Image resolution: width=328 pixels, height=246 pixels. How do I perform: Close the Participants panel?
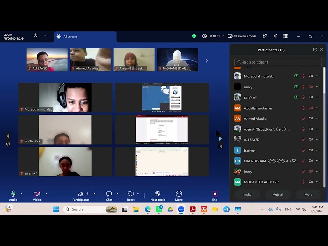click(x=321, y=50)
